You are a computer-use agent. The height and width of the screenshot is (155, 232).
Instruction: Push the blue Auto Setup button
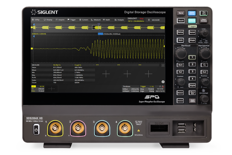[192, 13]
